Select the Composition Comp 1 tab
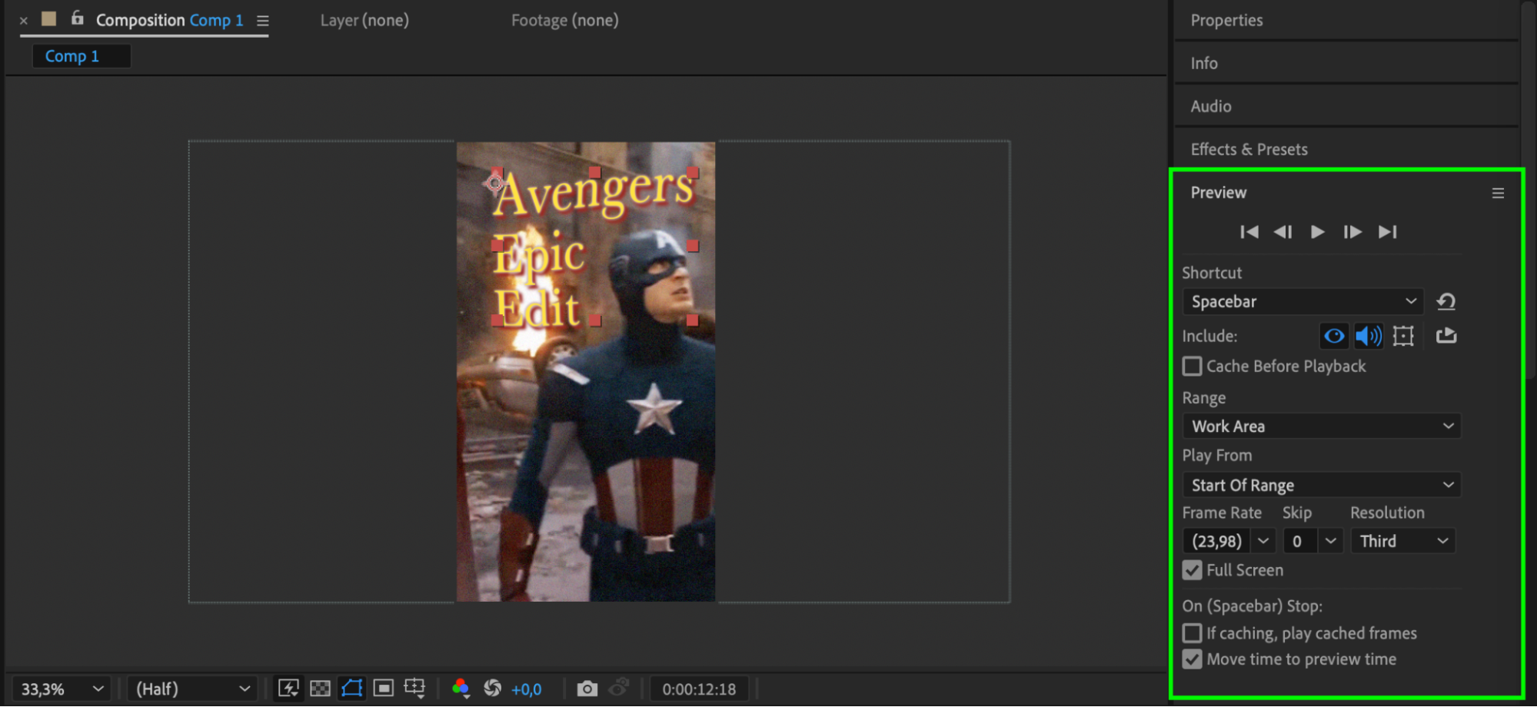The image size is (1537, 707). pyautogui.click(x=169, y=21)
